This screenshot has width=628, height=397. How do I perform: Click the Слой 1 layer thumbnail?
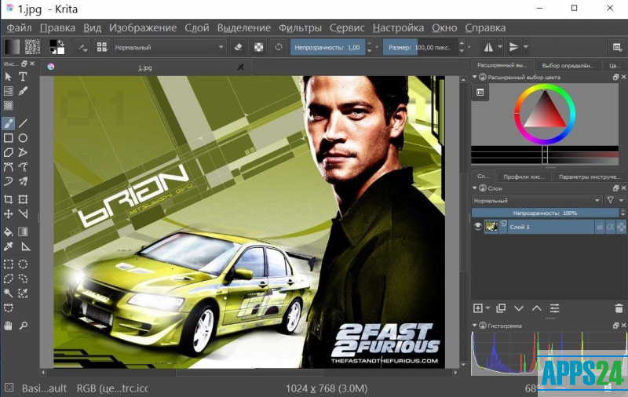[x=491, y=227]
